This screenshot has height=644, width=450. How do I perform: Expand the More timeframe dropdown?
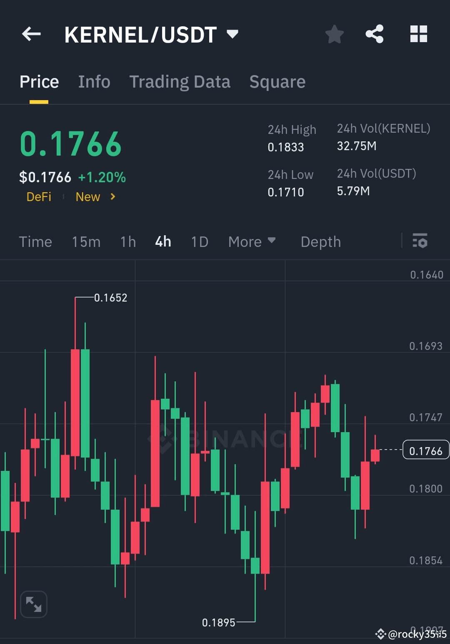[252, 241]
